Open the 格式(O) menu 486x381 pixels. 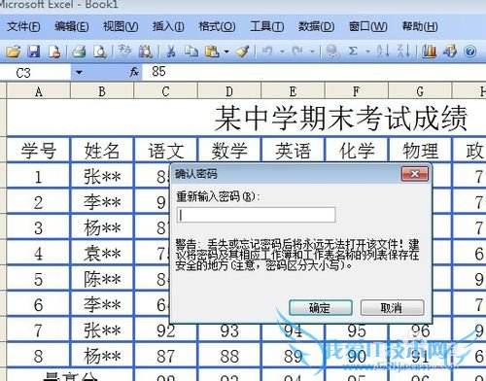click(217, 26)
